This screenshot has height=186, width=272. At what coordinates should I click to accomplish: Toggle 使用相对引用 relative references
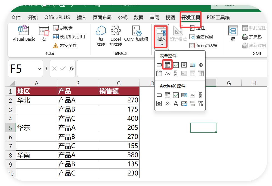(69, 37)
